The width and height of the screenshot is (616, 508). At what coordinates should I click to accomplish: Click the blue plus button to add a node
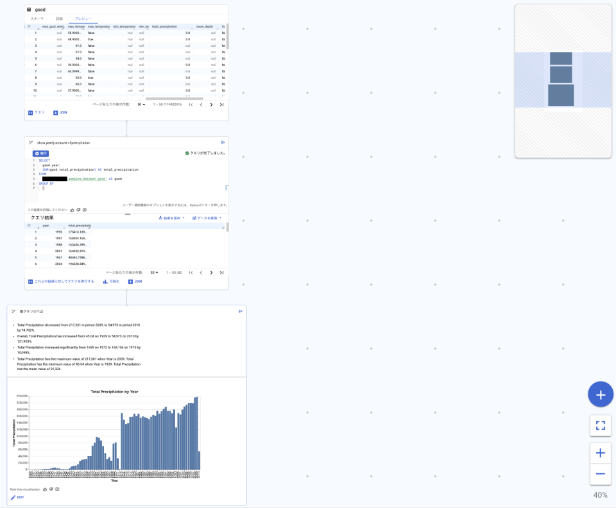pos(601,394)
